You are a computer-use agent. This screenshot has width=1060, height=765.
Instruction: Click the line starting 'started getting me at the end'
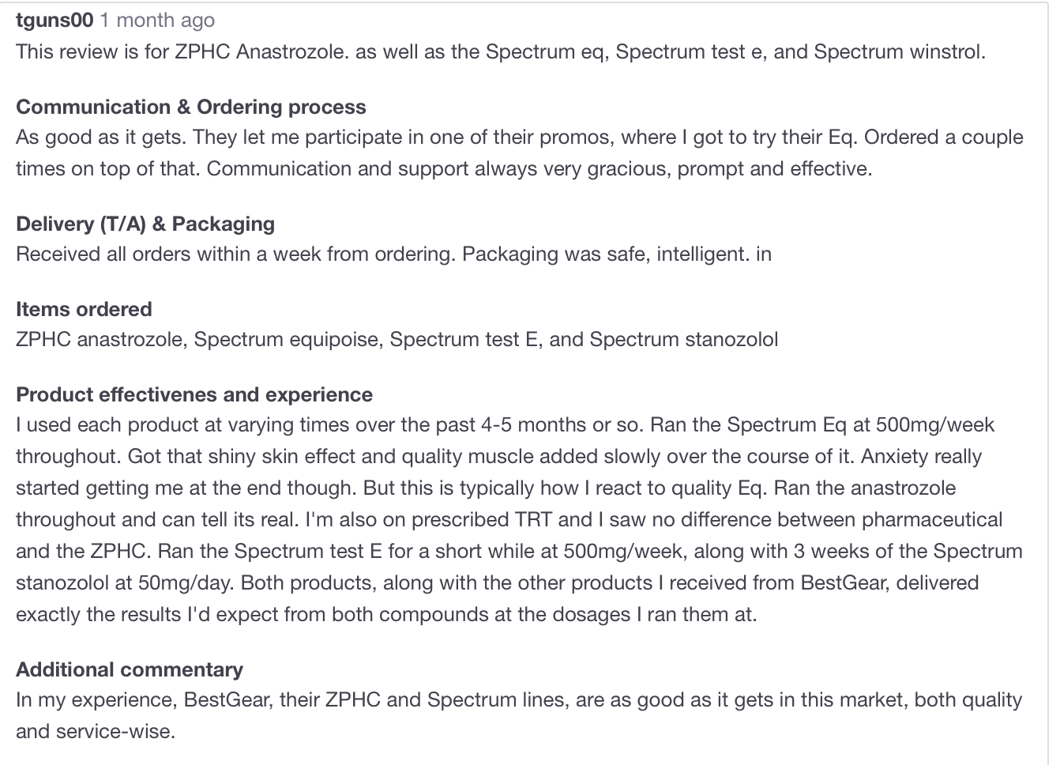[486, 488]
